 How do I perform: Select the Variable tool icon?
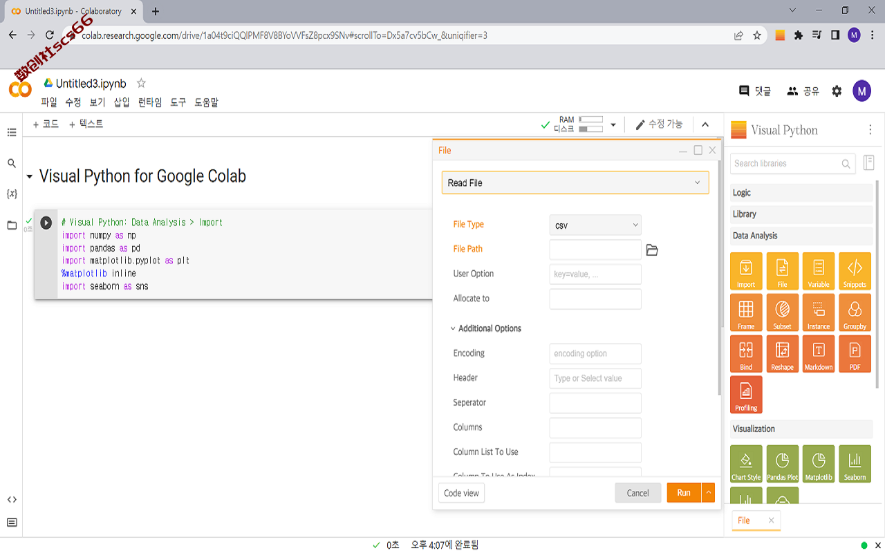click(819, 271)
